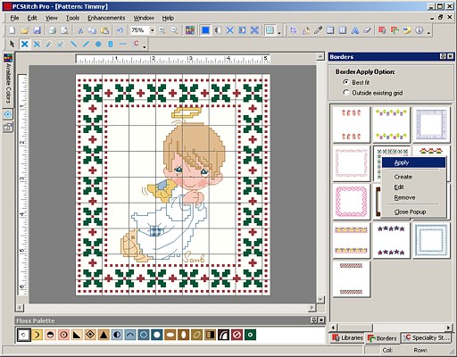Select the crop selection tool
The width and height of the screenshot is (457, 357).
point(294,30)
